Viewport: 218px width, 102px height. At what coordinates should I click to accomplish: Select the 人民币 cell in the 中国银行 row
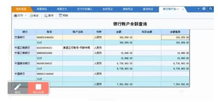point(99,74)
